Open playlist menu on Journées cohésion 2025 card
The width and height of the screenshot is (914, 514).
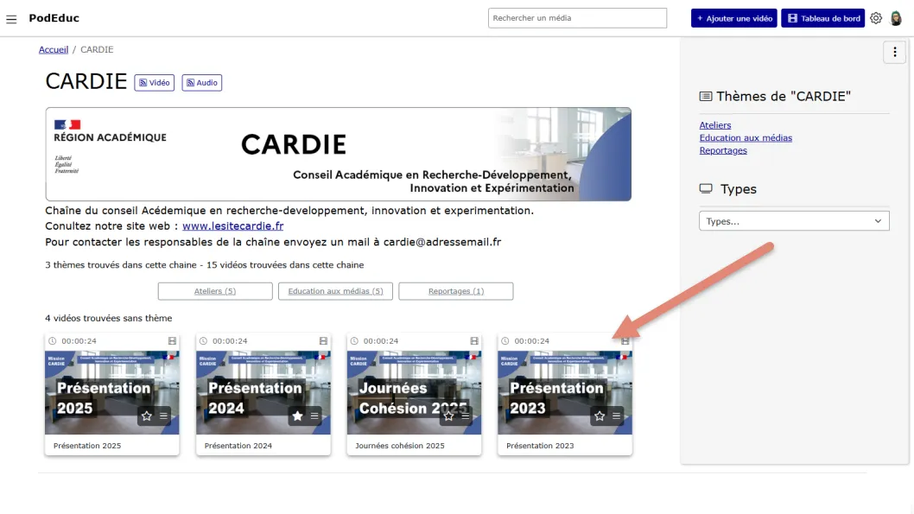coord(465,416)
